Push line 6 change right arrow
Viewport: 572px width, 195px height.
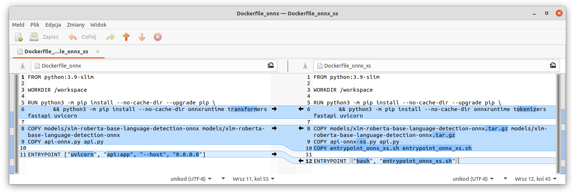pyautogui.click(x=274, y=109)
